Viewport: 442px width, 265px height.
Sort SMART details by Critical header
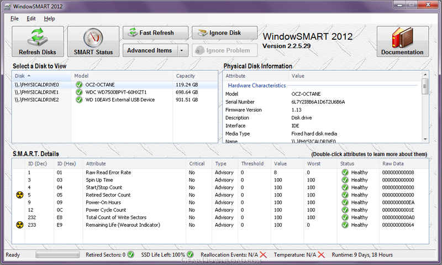coord(199,164)
